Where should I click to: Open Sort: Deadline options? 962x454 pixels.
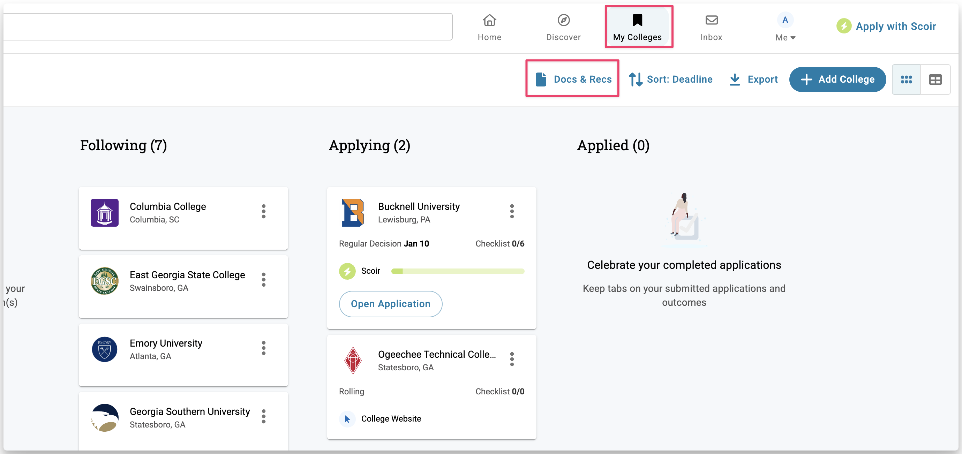(671, 80)
